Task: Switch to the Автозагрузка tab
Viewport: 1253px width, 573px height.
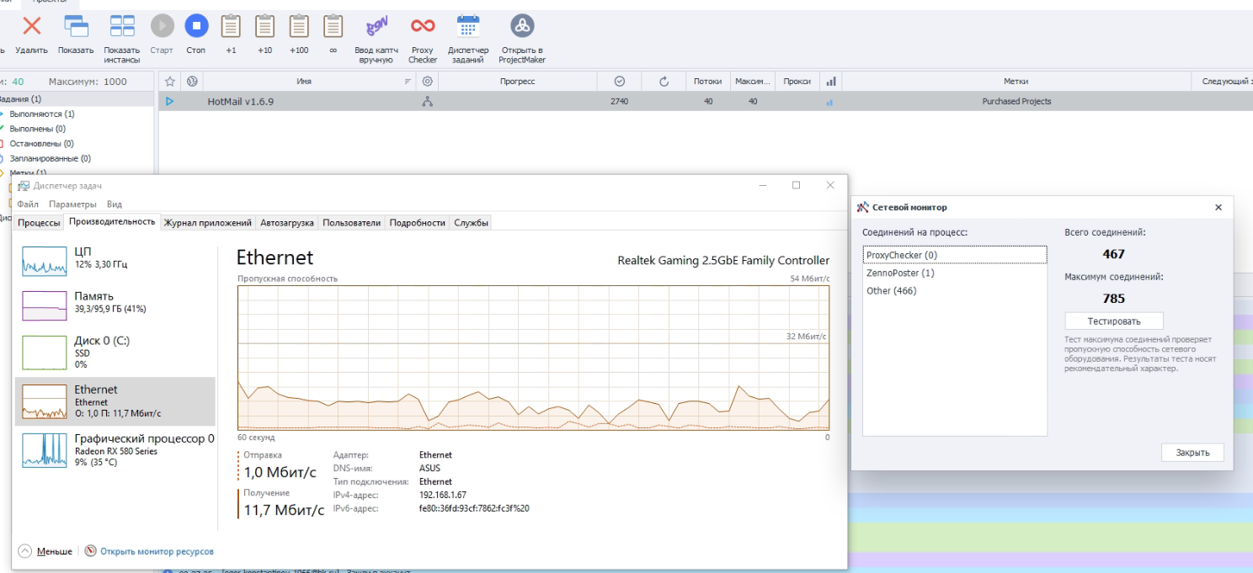Action: pyautogui.click(x=287, y=223)
